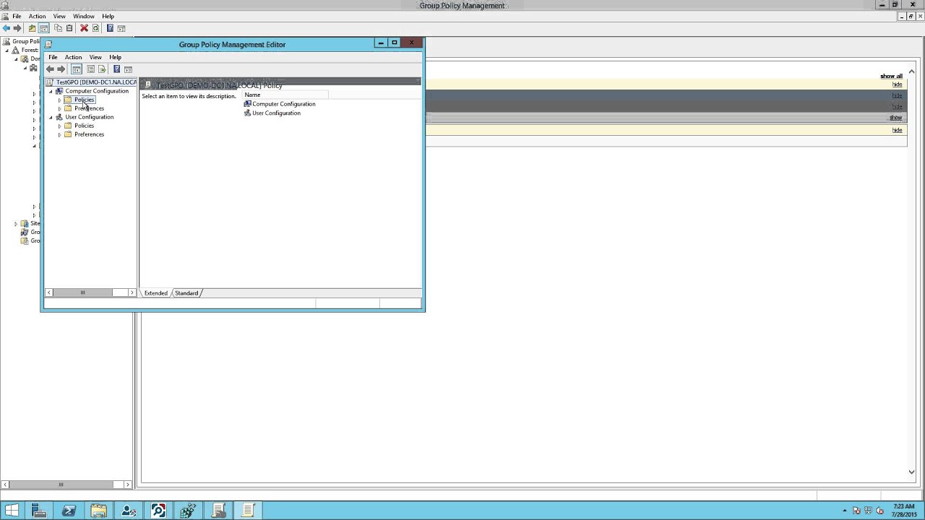Open Server Manager from taskbar
Screen dimensions: 925x520
coord(38,511)
